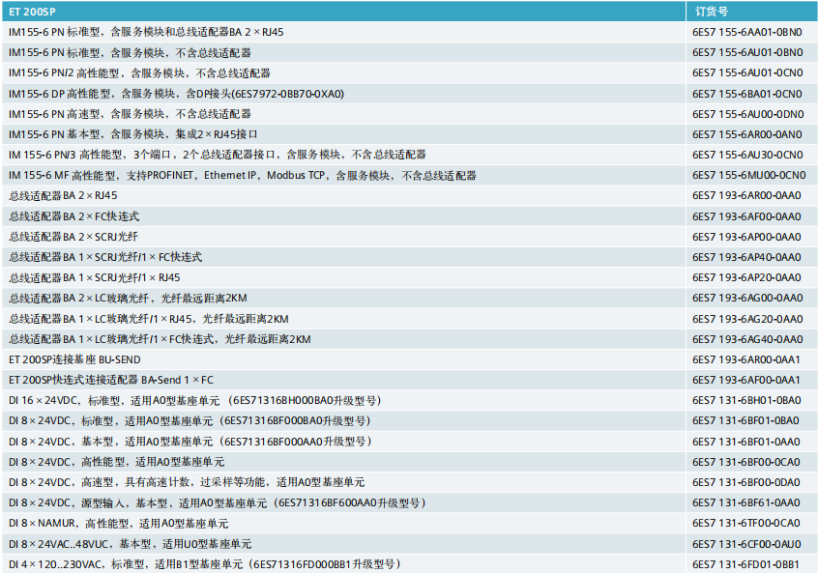This screenshot has width=818, height=573.
Task: Select order number 6ES7 193-6AP40-0AA0
Action: (x=746, y=257)
